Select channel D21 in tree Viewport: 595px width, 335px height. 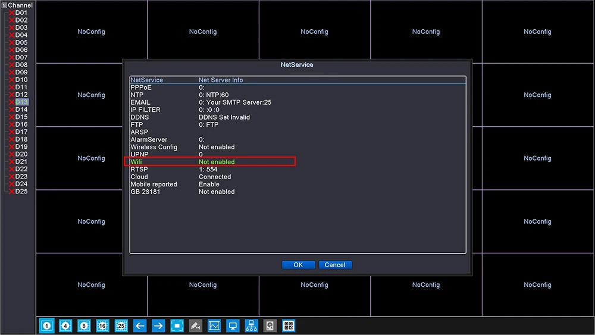[x=21, y=162]
